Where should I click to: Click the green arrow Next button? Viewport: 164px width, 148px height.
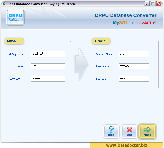pyautogui.click(x=147, y=131)
